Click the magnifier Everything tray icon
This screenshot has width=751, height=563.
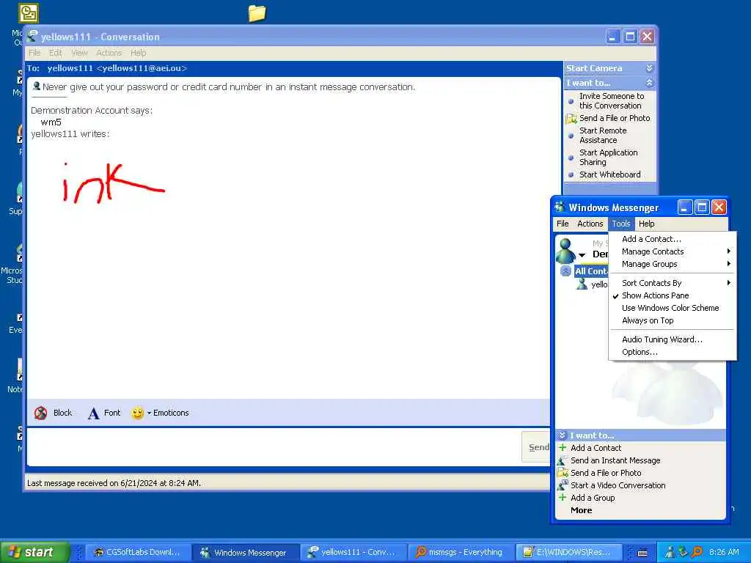(697, 552)
